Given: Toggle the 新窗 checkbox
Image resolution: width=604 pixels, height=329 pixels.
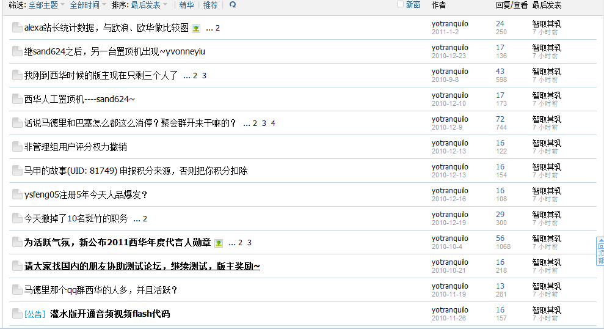Looking at the screenshot, I should click(400, 4).
